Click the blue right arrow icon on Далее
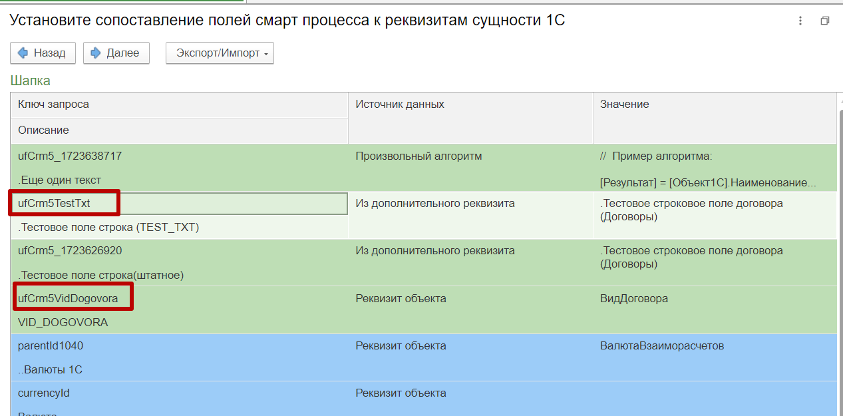 [x=96, y=53]
